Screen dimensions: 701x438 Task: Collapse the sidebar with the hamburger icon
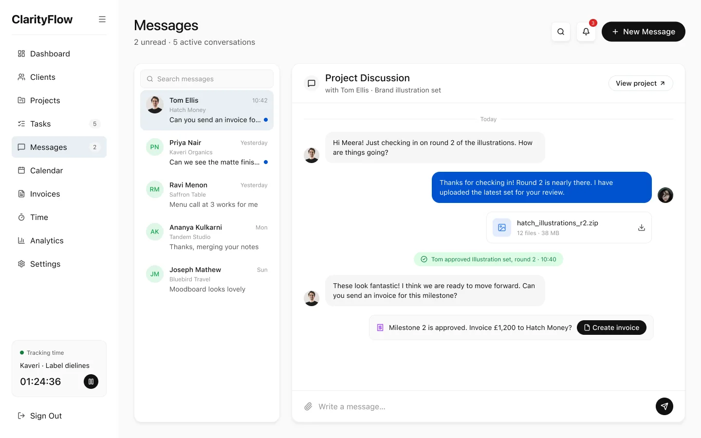[102, 19]
